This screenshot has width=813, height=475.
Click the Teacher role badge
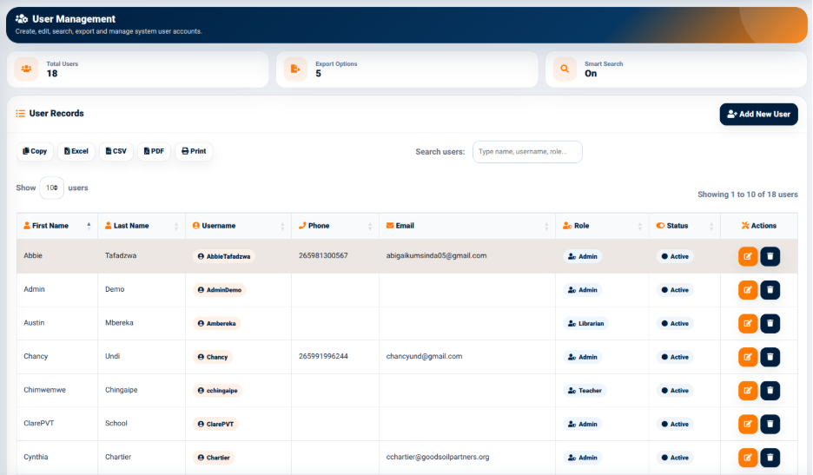(585, 391)
